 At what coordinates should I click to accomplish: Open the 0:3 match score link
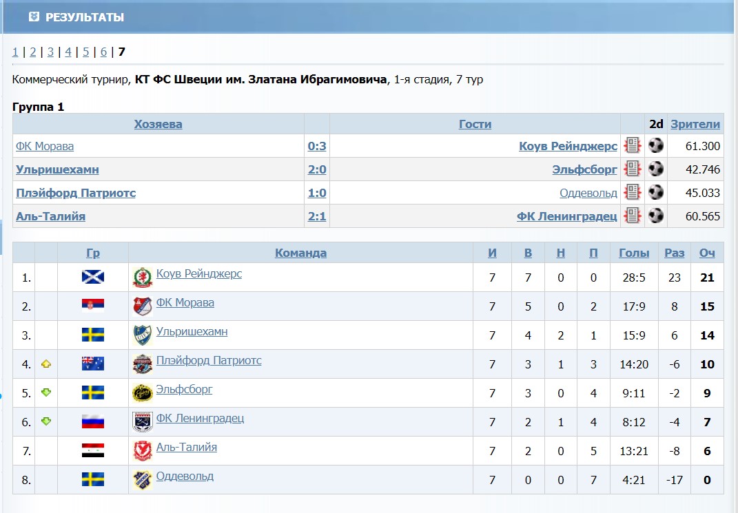[x=317, y=146]
